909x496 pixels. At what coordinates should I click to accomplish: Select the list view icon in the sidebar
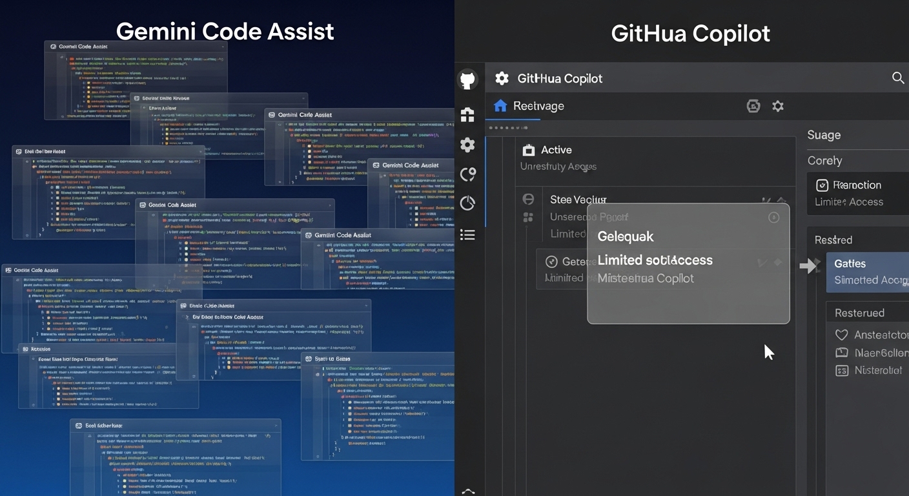pyautogui.click(x=467, y=234)
